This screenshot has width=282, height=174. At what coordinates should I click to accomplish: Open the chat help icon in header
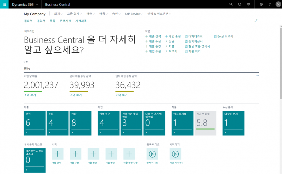248,4
